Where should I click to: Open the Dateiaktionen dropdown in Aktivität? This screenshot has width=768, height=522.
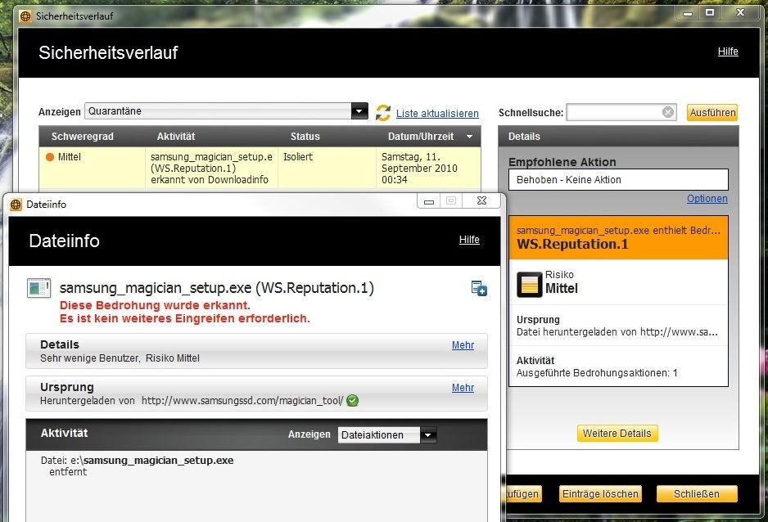tap(428, 435)
